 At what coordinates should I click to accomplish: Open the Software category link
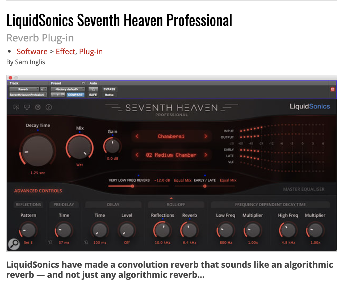(32, 52)
